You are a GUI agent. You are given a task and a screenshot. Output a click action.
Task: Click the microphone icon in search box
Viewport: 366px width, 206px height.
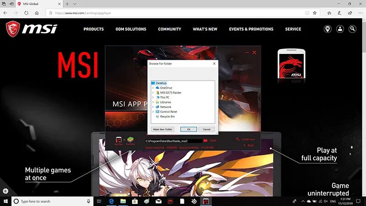(88, 201)
